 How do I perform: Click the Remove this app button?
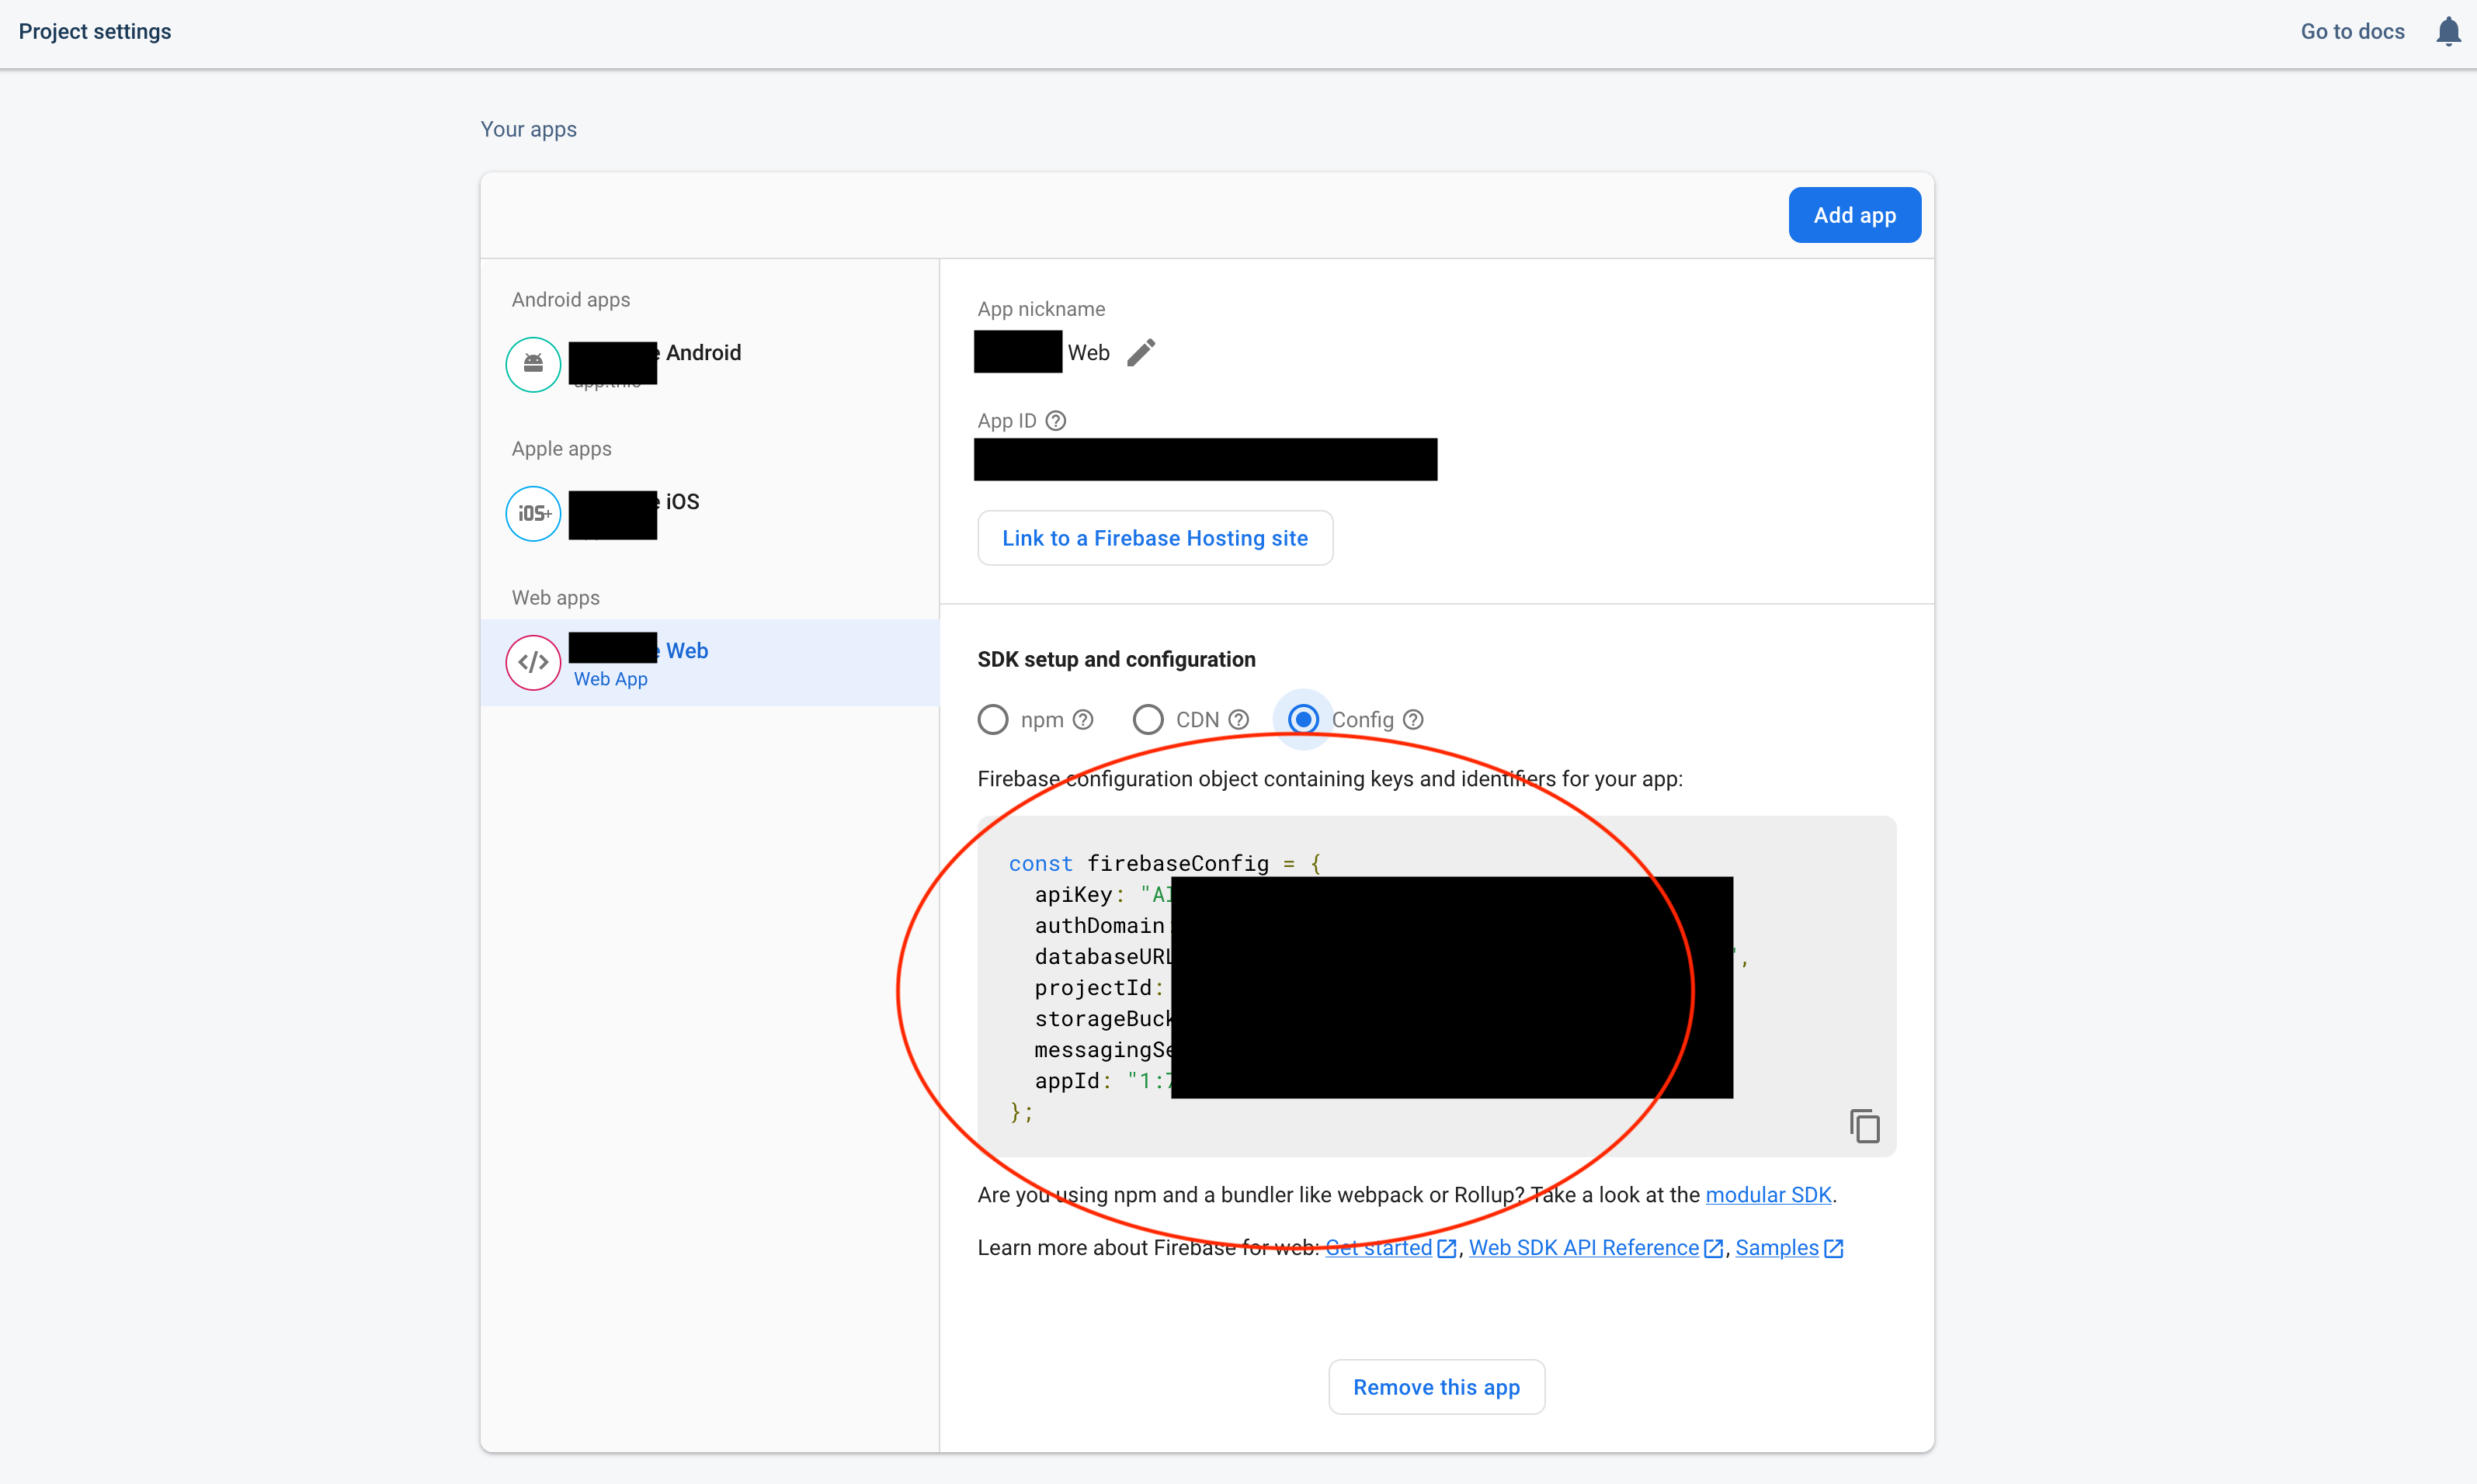click(x=1436, y=1386)
